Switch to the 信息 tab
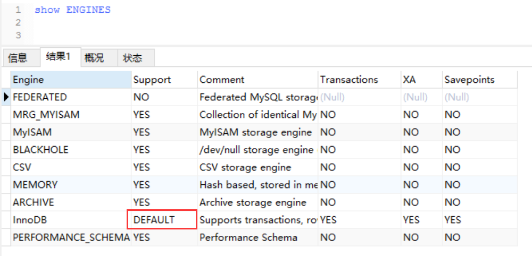This screenshot has height=256, width=532. (x=18, y=58)
